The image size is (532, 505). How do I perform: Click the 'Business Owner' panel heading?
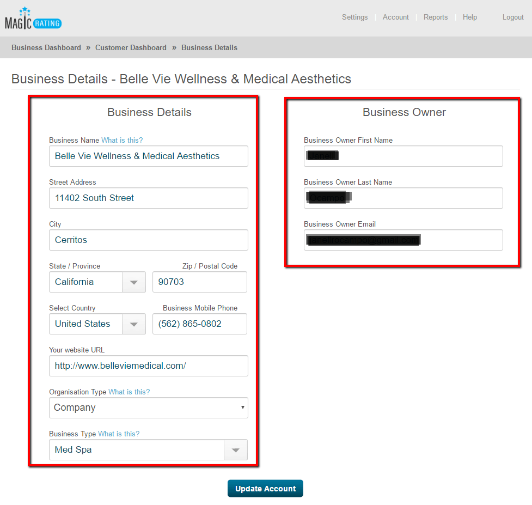404,112
